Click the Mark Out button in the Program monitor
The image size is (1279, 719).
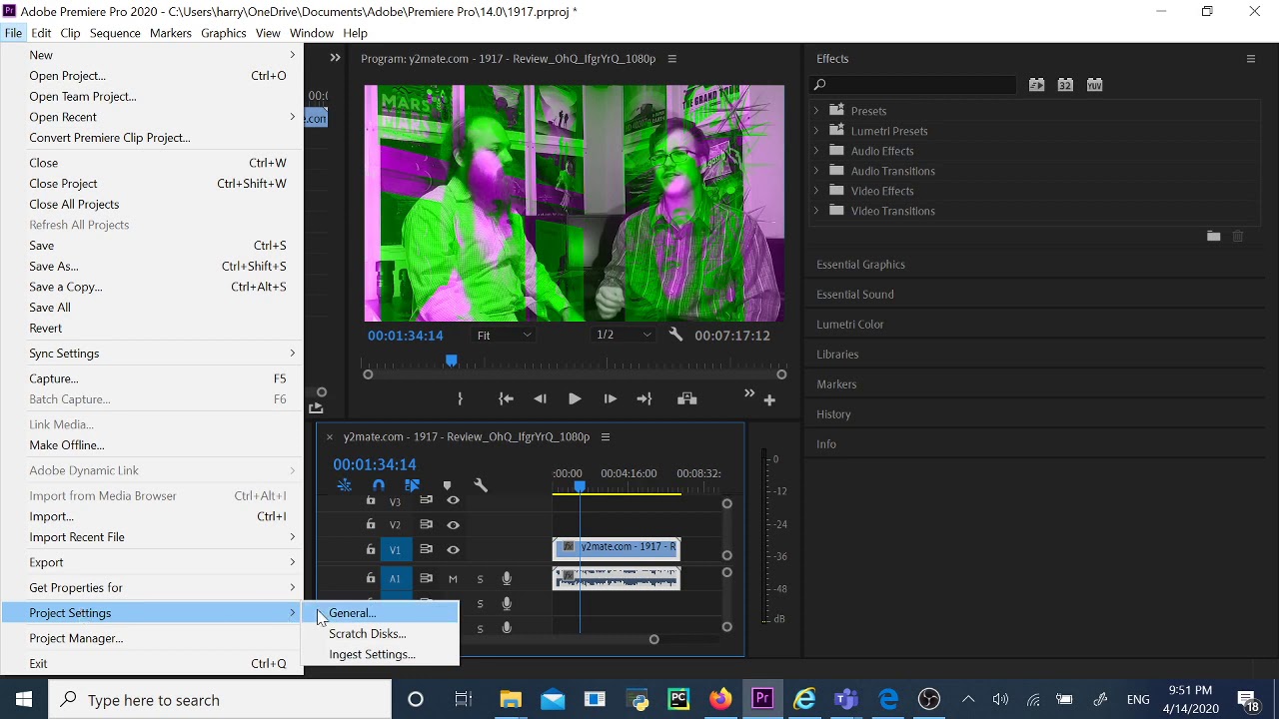click(x=460, y=399)
